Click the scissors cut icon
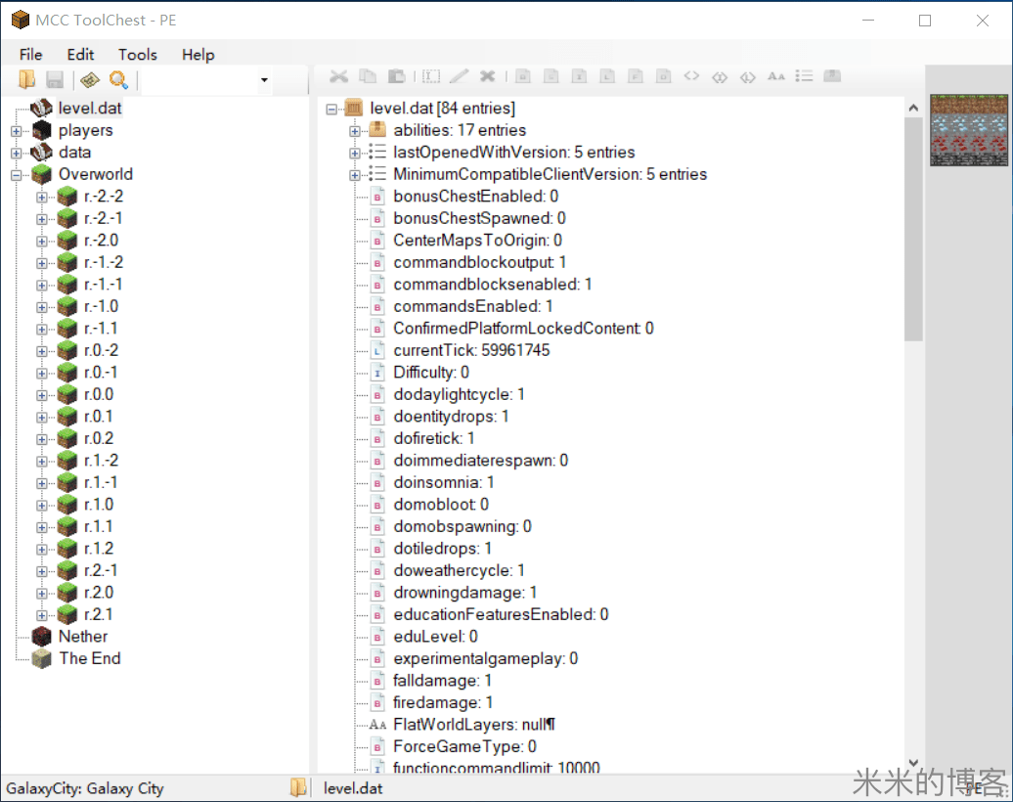 coord(338,76)
